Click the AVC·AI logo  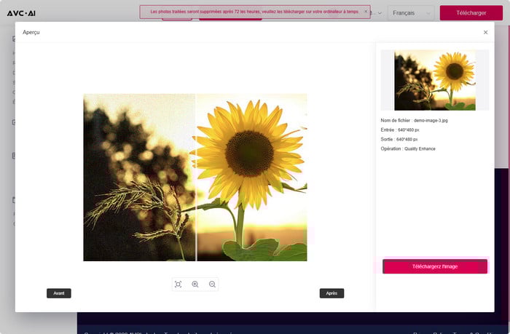click(21, 13)
